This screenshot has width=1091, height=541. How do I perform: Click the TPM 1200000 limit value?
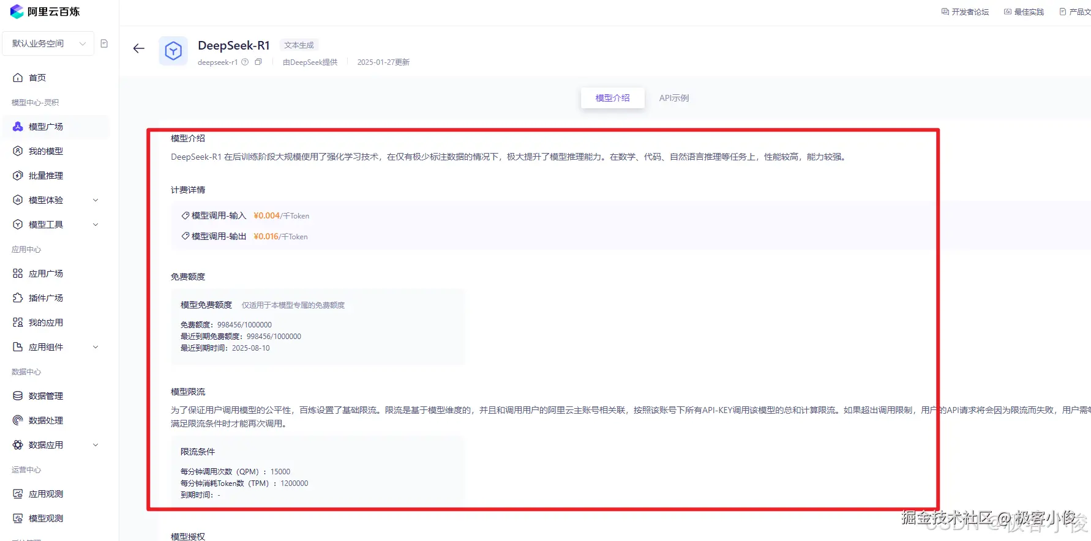tap(294, 483)
